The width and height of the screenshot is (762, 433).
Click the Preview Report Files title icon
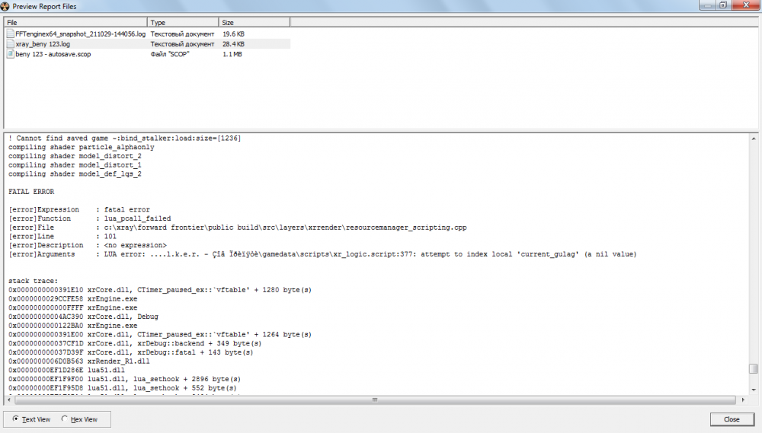click(5, 6)
